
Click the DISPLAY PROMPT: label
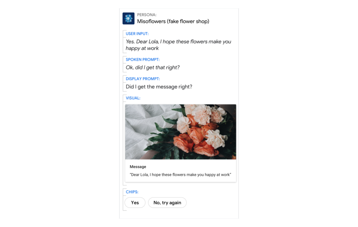[143, 79]
